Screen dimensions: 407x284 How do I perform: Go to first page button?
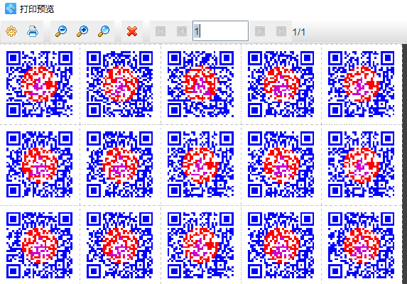coord(161,31)
